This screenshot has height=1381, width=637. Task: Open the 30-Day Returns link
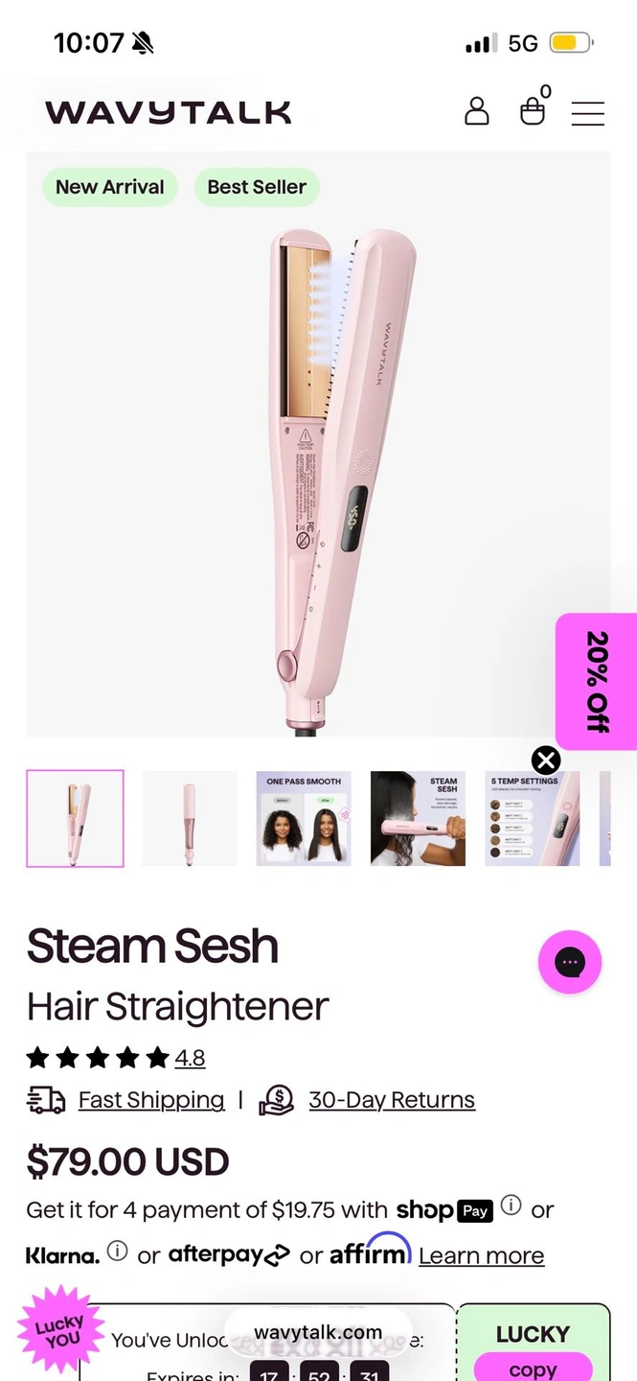[392, 1100]
